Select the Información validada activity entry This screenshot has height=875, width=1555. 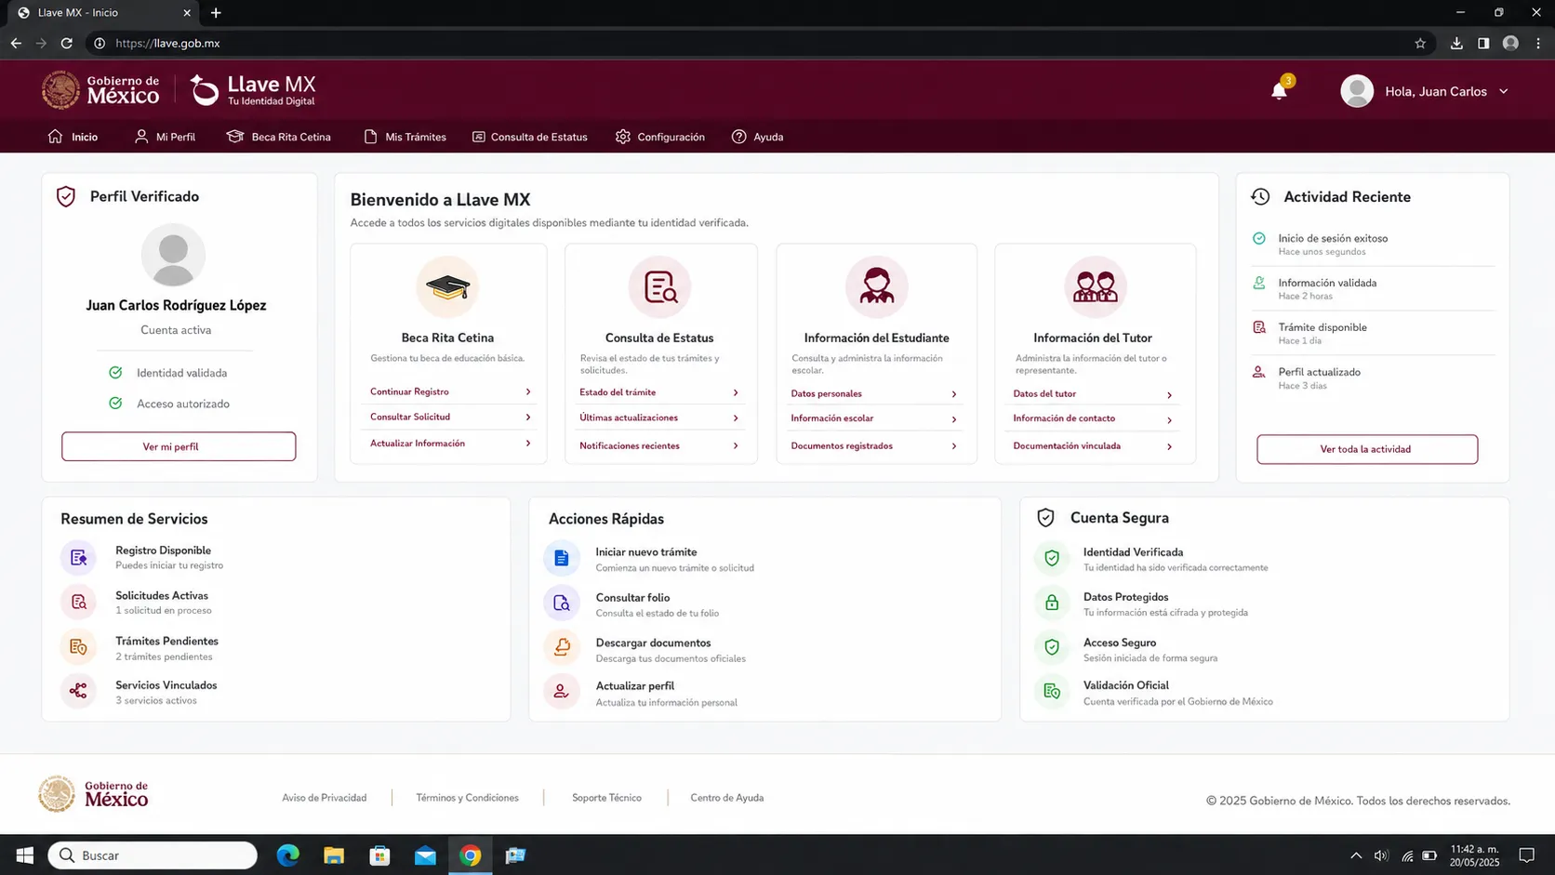(x=1373, y=288)
